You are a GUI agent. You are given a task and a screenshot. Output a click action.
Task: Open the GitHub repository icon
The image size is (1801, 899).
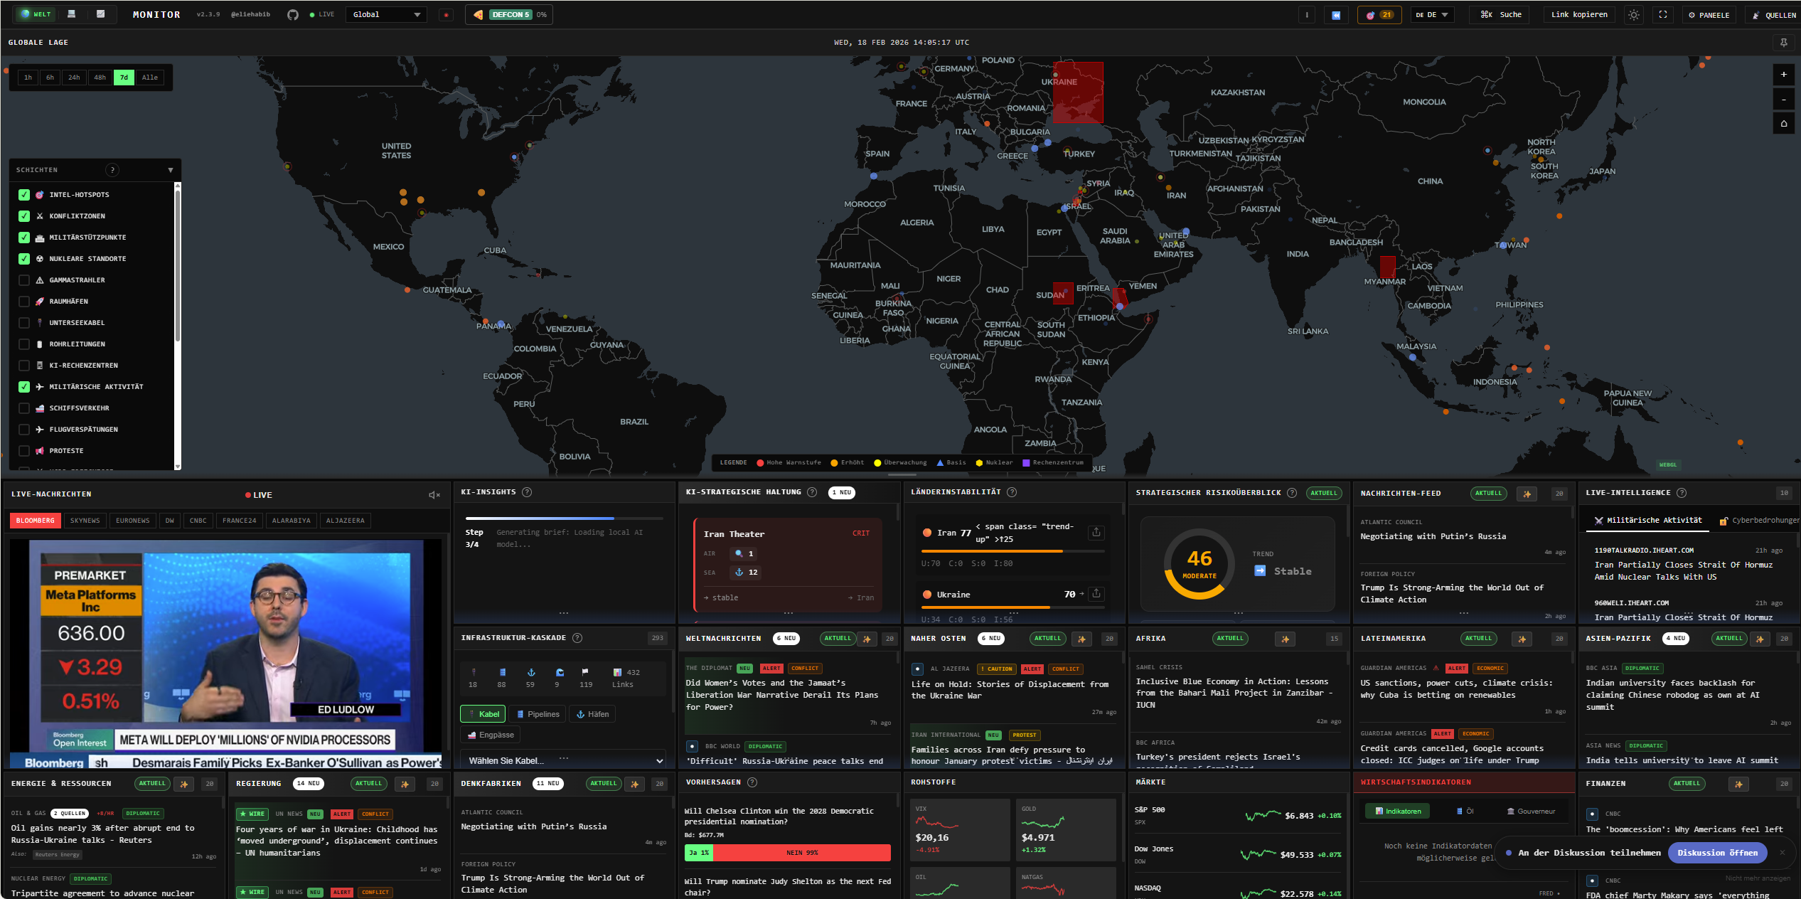click(x=292, y=14)
